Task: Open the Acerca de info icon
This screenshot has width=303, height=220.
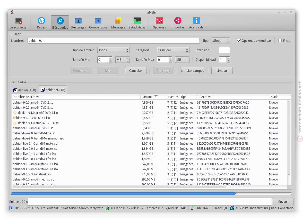Action: 196,21
